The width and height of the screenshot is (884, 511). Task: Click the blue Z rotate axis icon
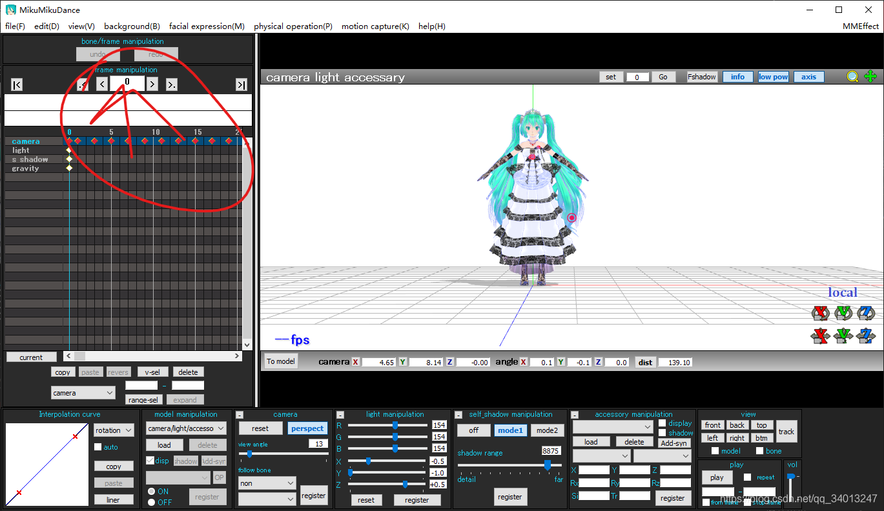[866, 313]
